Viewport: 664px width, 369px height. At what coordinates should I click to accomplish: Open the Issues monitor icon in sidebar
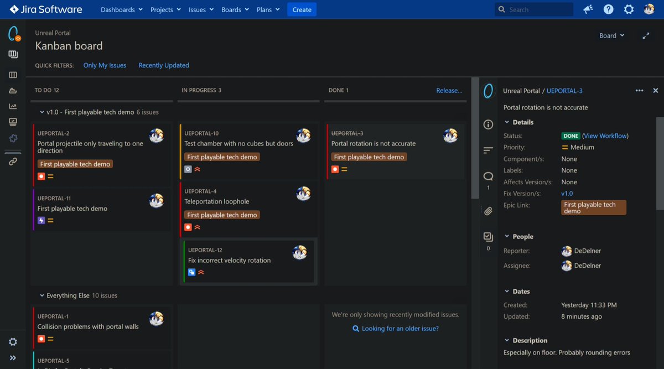click(13, 122)
